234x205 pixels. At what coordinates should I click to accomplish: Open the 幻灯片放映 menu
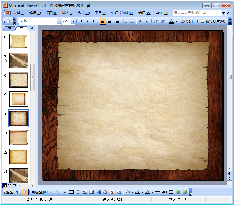122,13
